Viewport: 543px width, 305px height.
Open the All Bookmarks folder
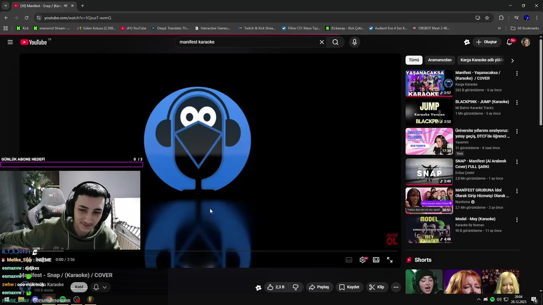(525, 28)
